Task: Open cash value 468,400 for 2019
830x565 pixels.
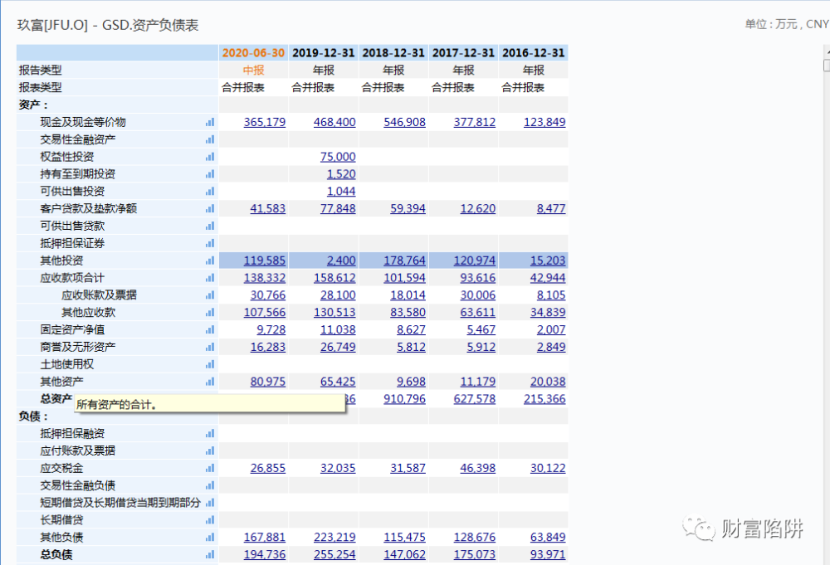Action: click(334, 122)
